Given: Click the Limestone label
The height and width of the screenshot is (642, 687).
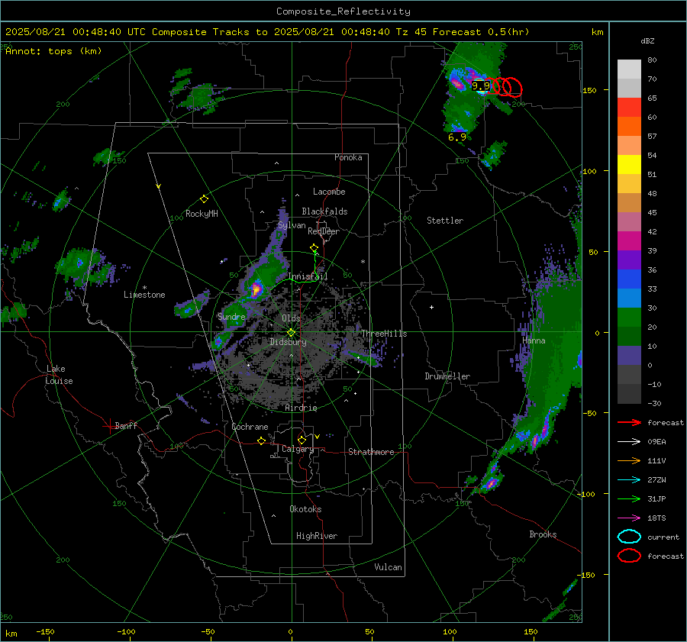Looking at the screenshot, I should coord(144,295).
